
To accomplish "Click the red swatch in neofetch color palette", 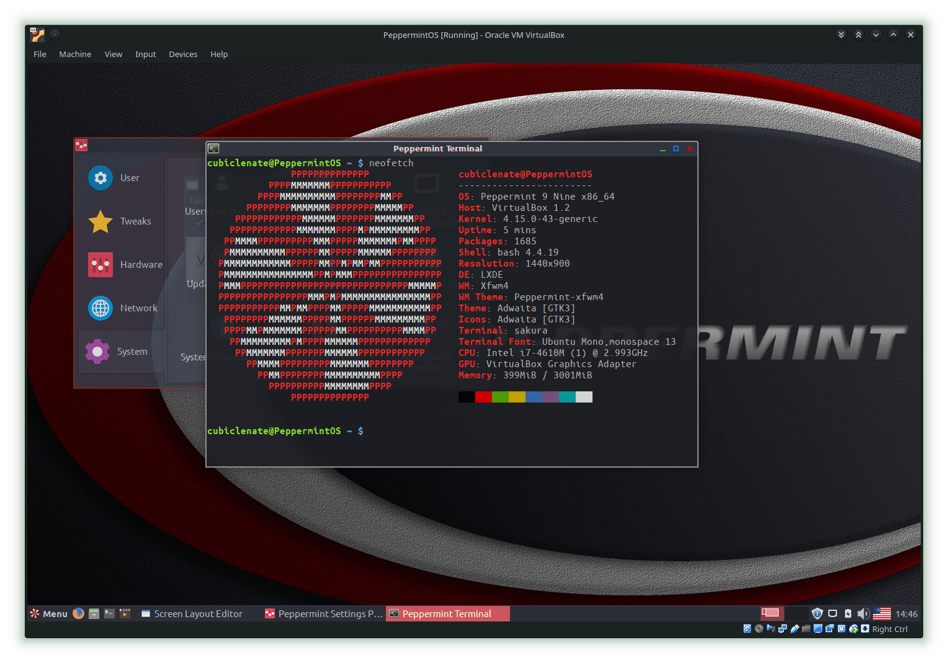I will pos(483,397).
